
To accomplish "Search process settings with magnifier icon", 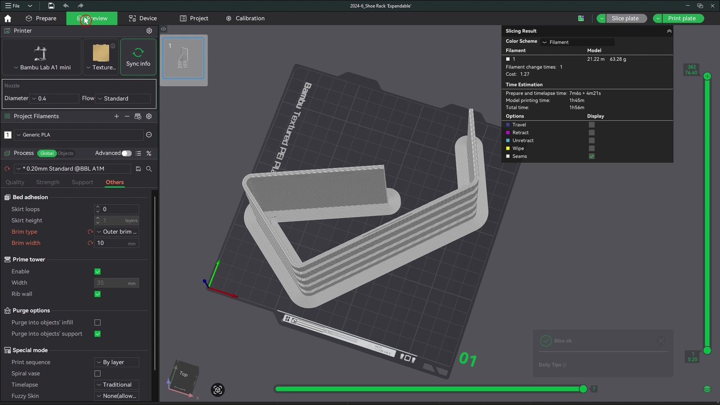I will click(149, 169).
